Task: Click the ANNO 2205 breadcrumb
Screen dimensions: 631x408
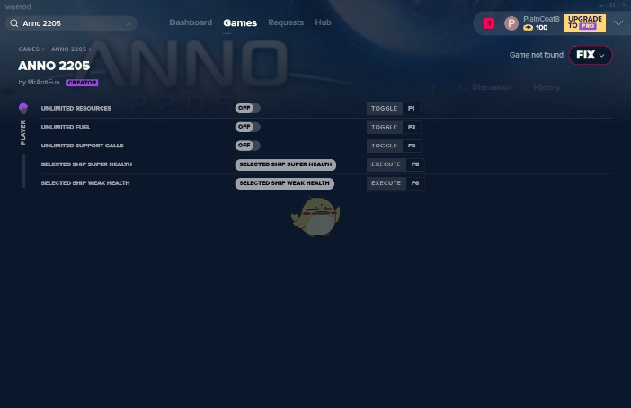Action: coord(69,49)
